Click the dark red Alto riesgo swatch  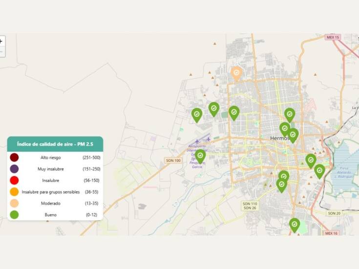14,158
